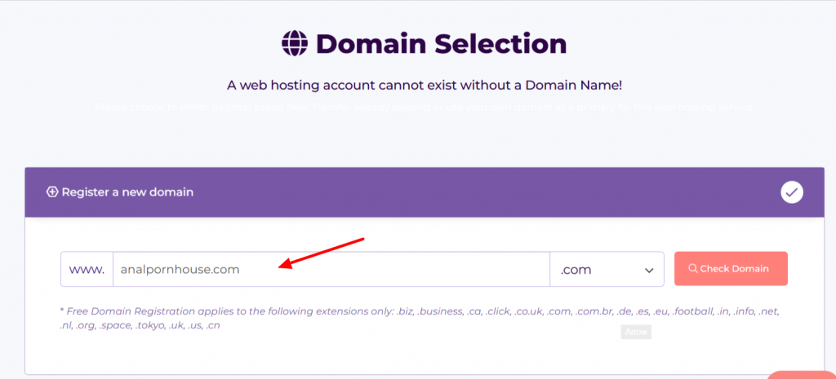This screenshot has height=379, width=836.
Task: Click the magnifier icon in Check Domain
Action: 692,269
